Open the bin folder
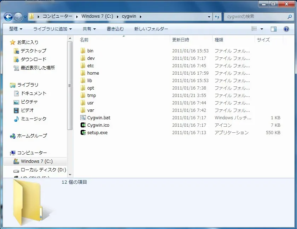297x229 pixels. [91, 51]
